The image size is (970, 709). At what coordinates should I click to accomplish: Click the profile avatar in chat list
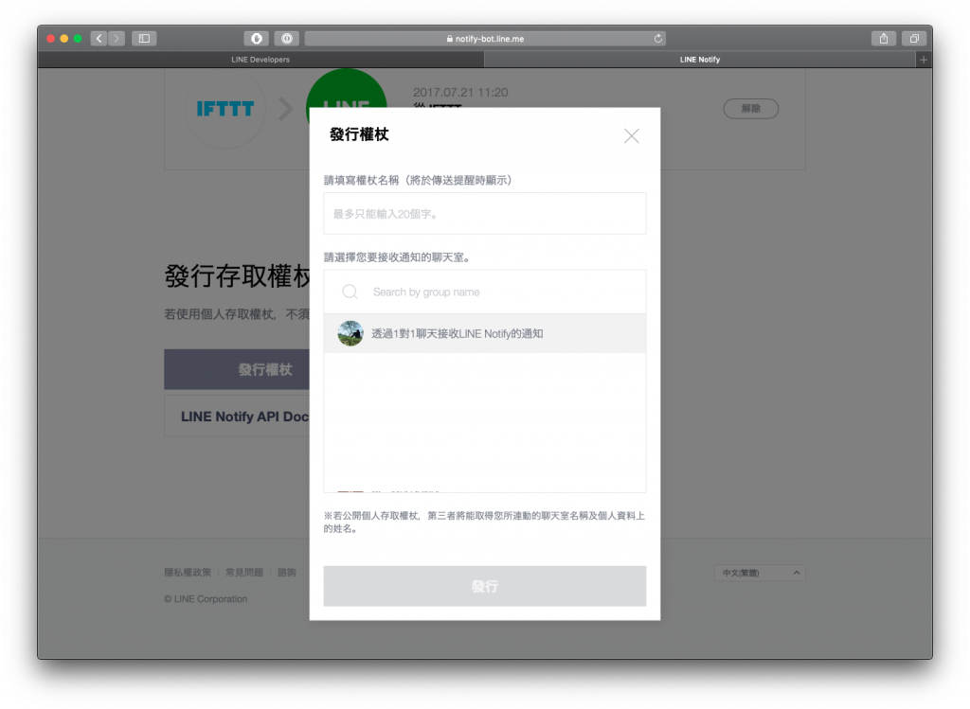point(350,333)
